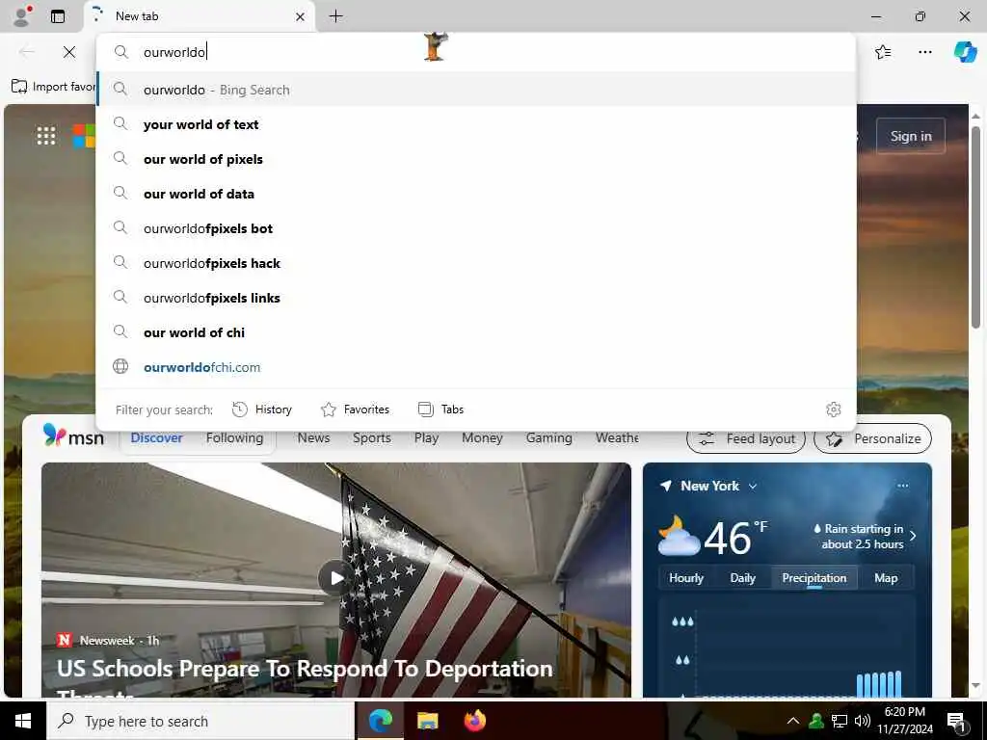This screenshot has width=987, height=740.
Task: Open the Copilot sidebar icon
Action: click(965, 52)
